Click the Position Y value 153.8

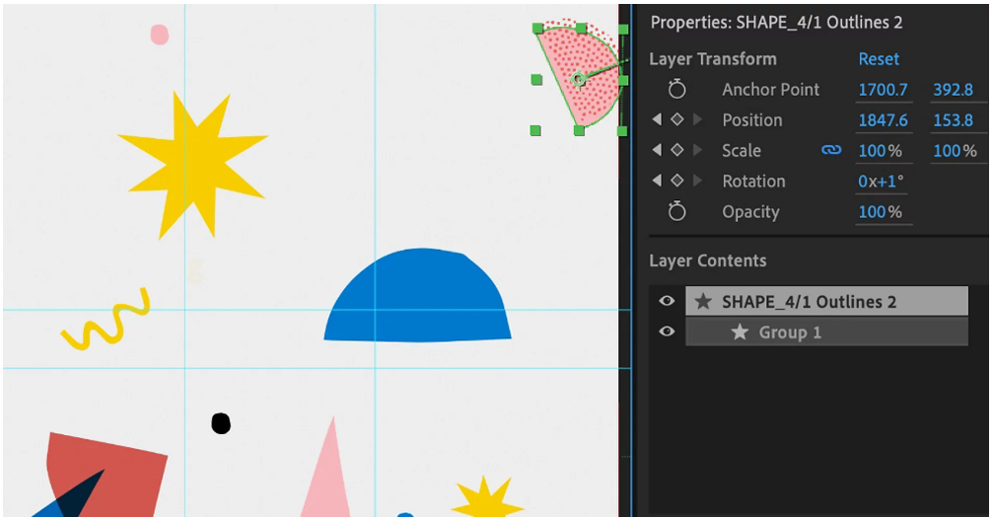point(953,120)
